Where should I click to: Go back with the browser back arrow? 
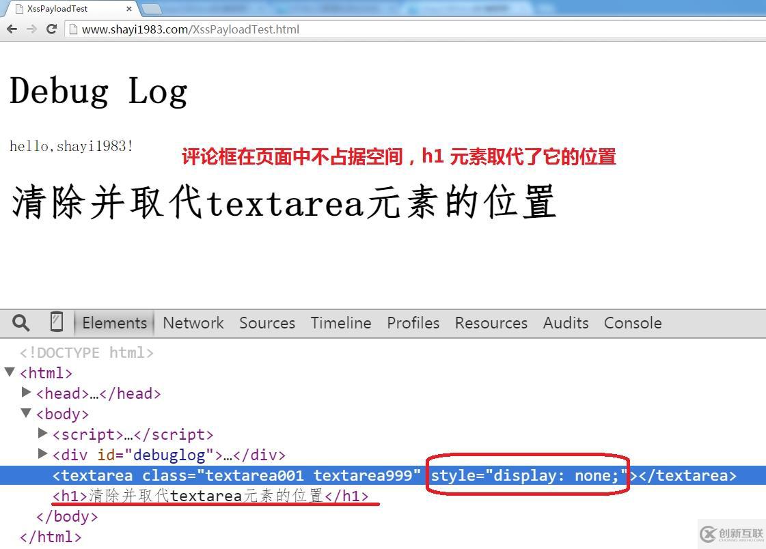click(12, 29)
